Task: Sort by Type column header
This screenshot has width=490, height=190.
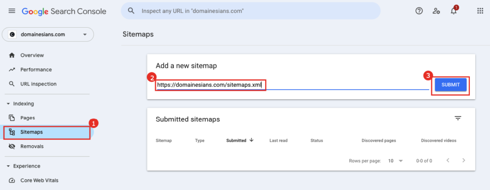Action: (200, 140)
